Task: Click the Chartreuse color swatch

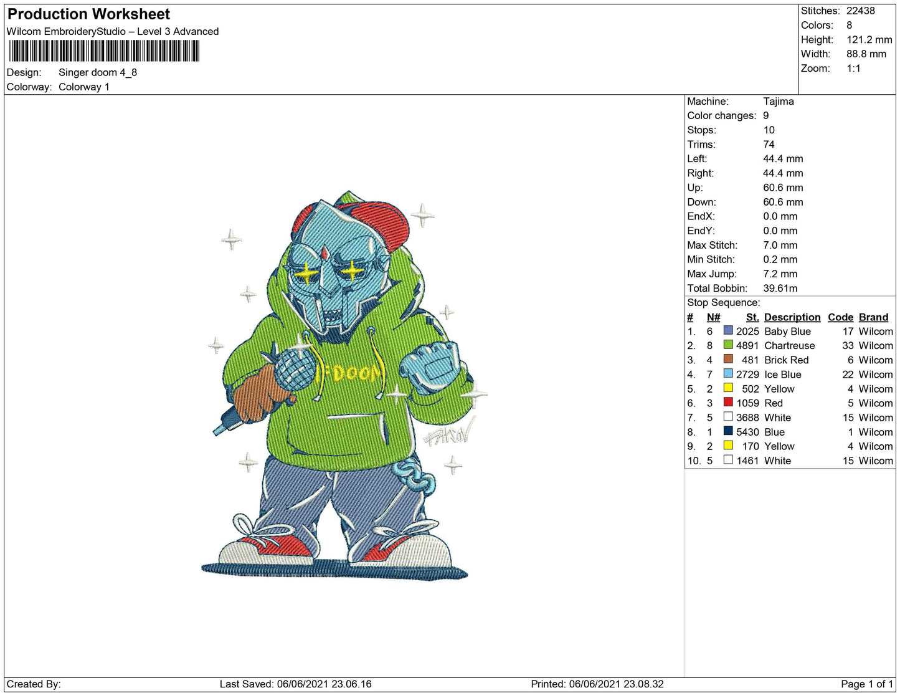Action: pos(728,345)
